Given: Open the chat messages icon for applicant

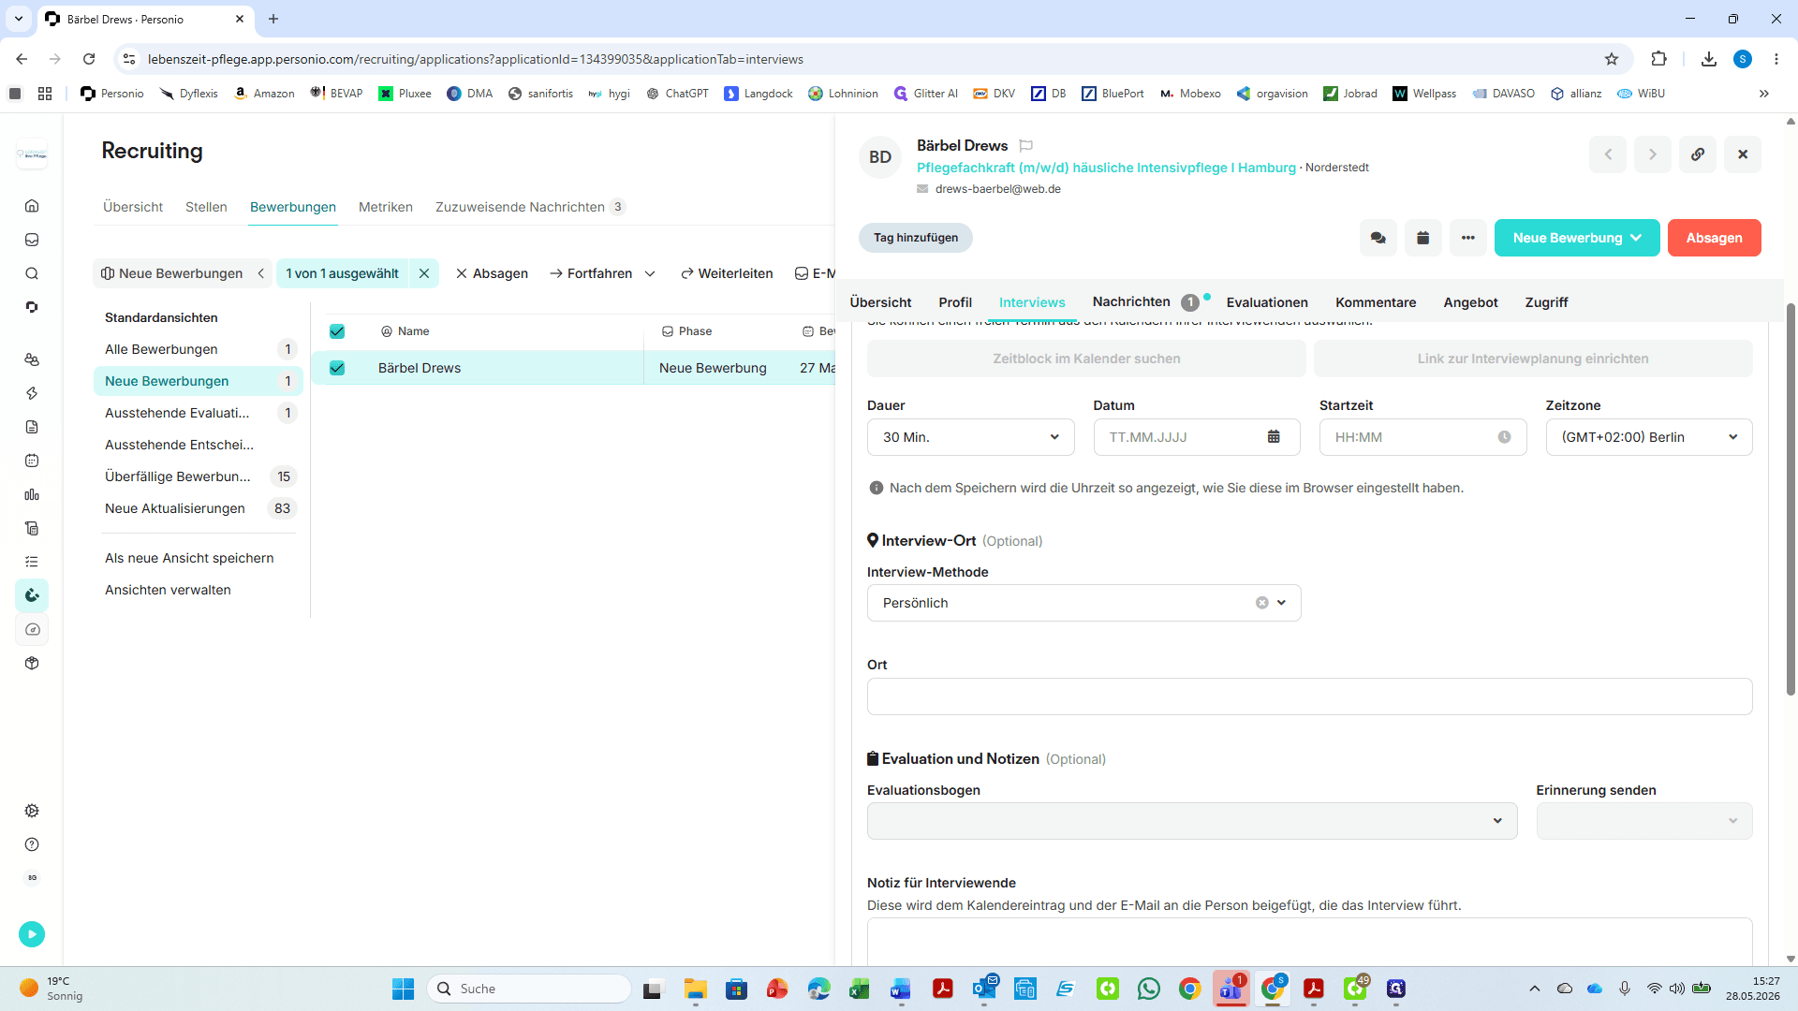Looking at the screenshot, I should 1378,238.
